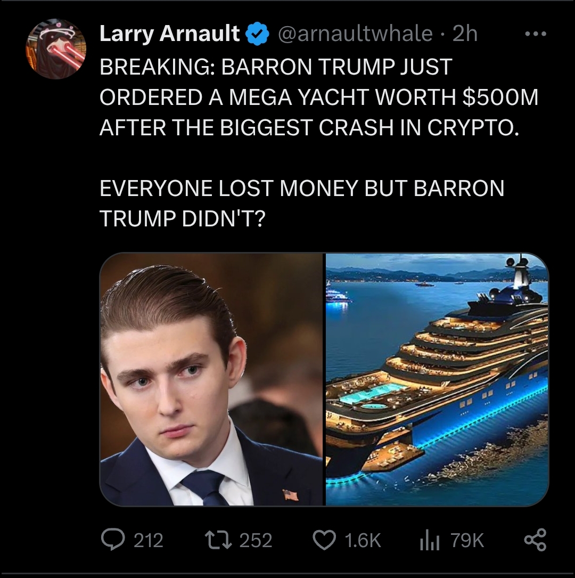
Task: Click the 1.6K likes count
Action: tap(363, 540)
